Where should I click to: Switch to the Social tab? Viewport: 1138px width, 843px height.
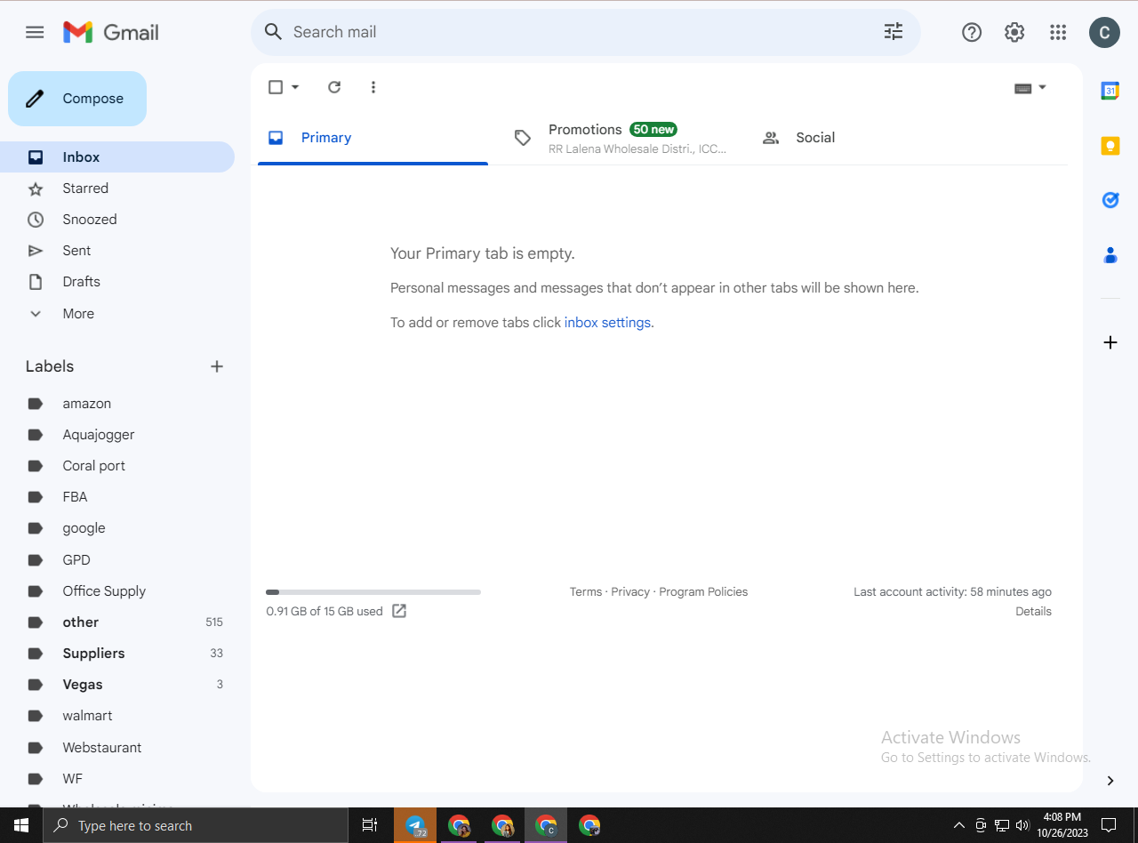815,138
